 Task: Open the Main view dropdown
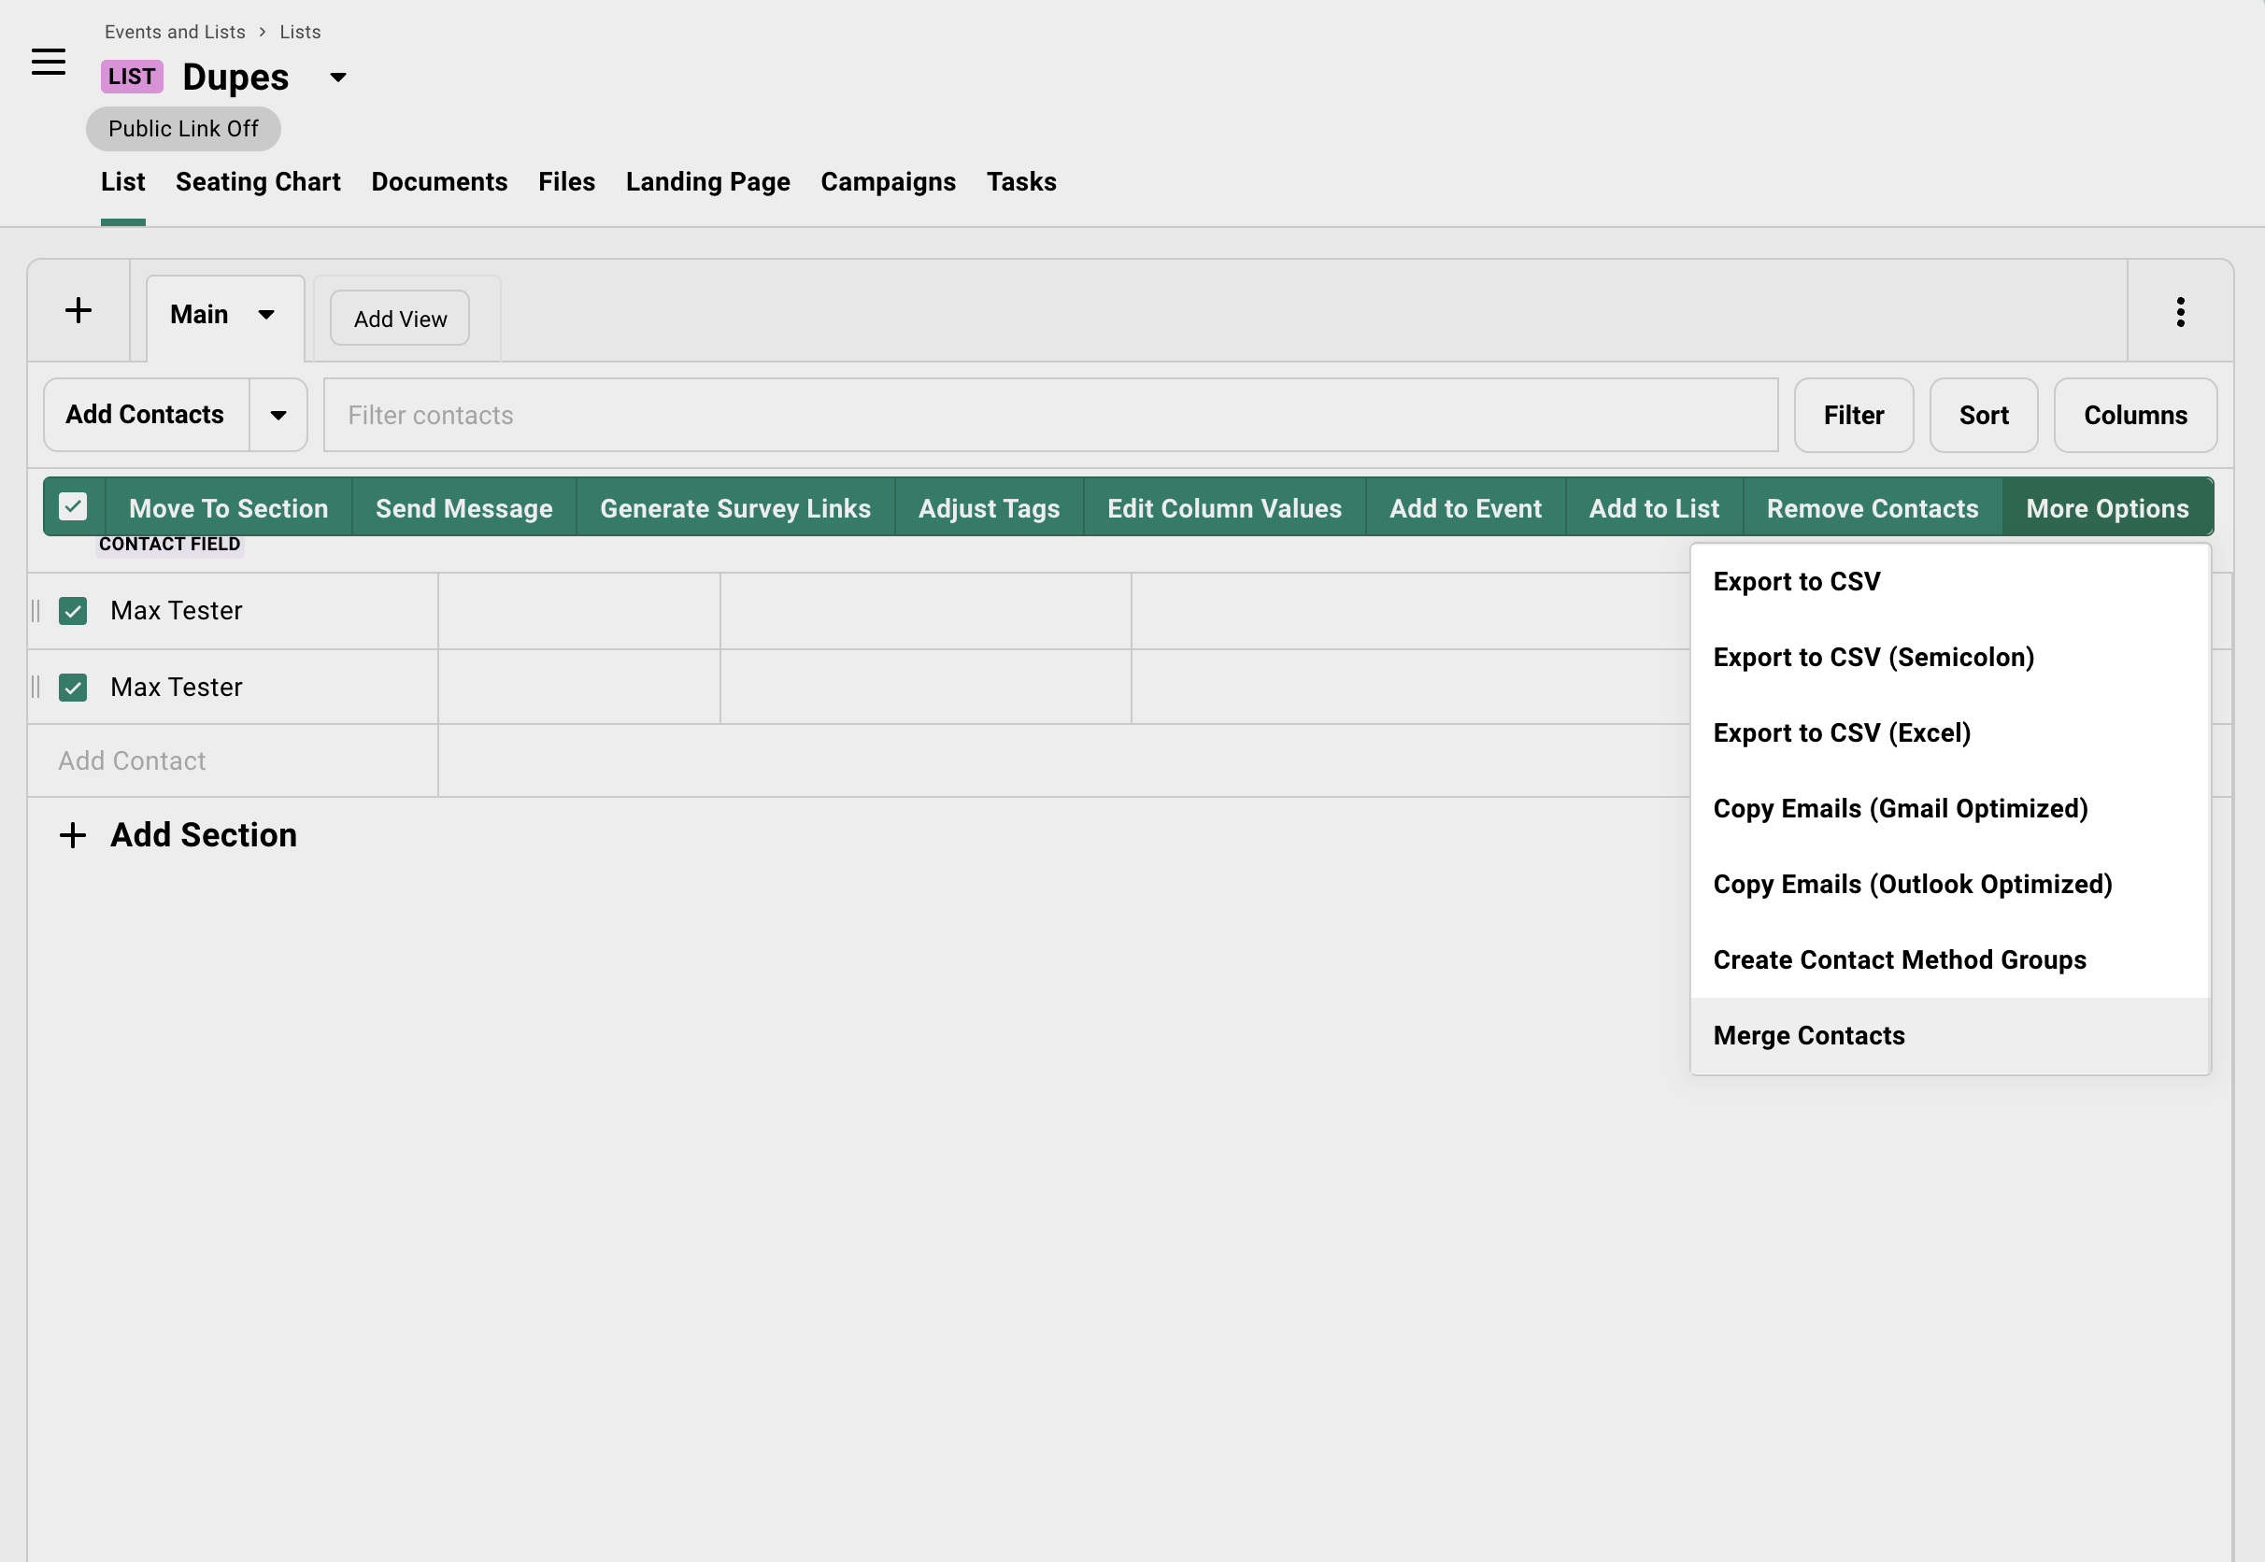pos(224,314)
